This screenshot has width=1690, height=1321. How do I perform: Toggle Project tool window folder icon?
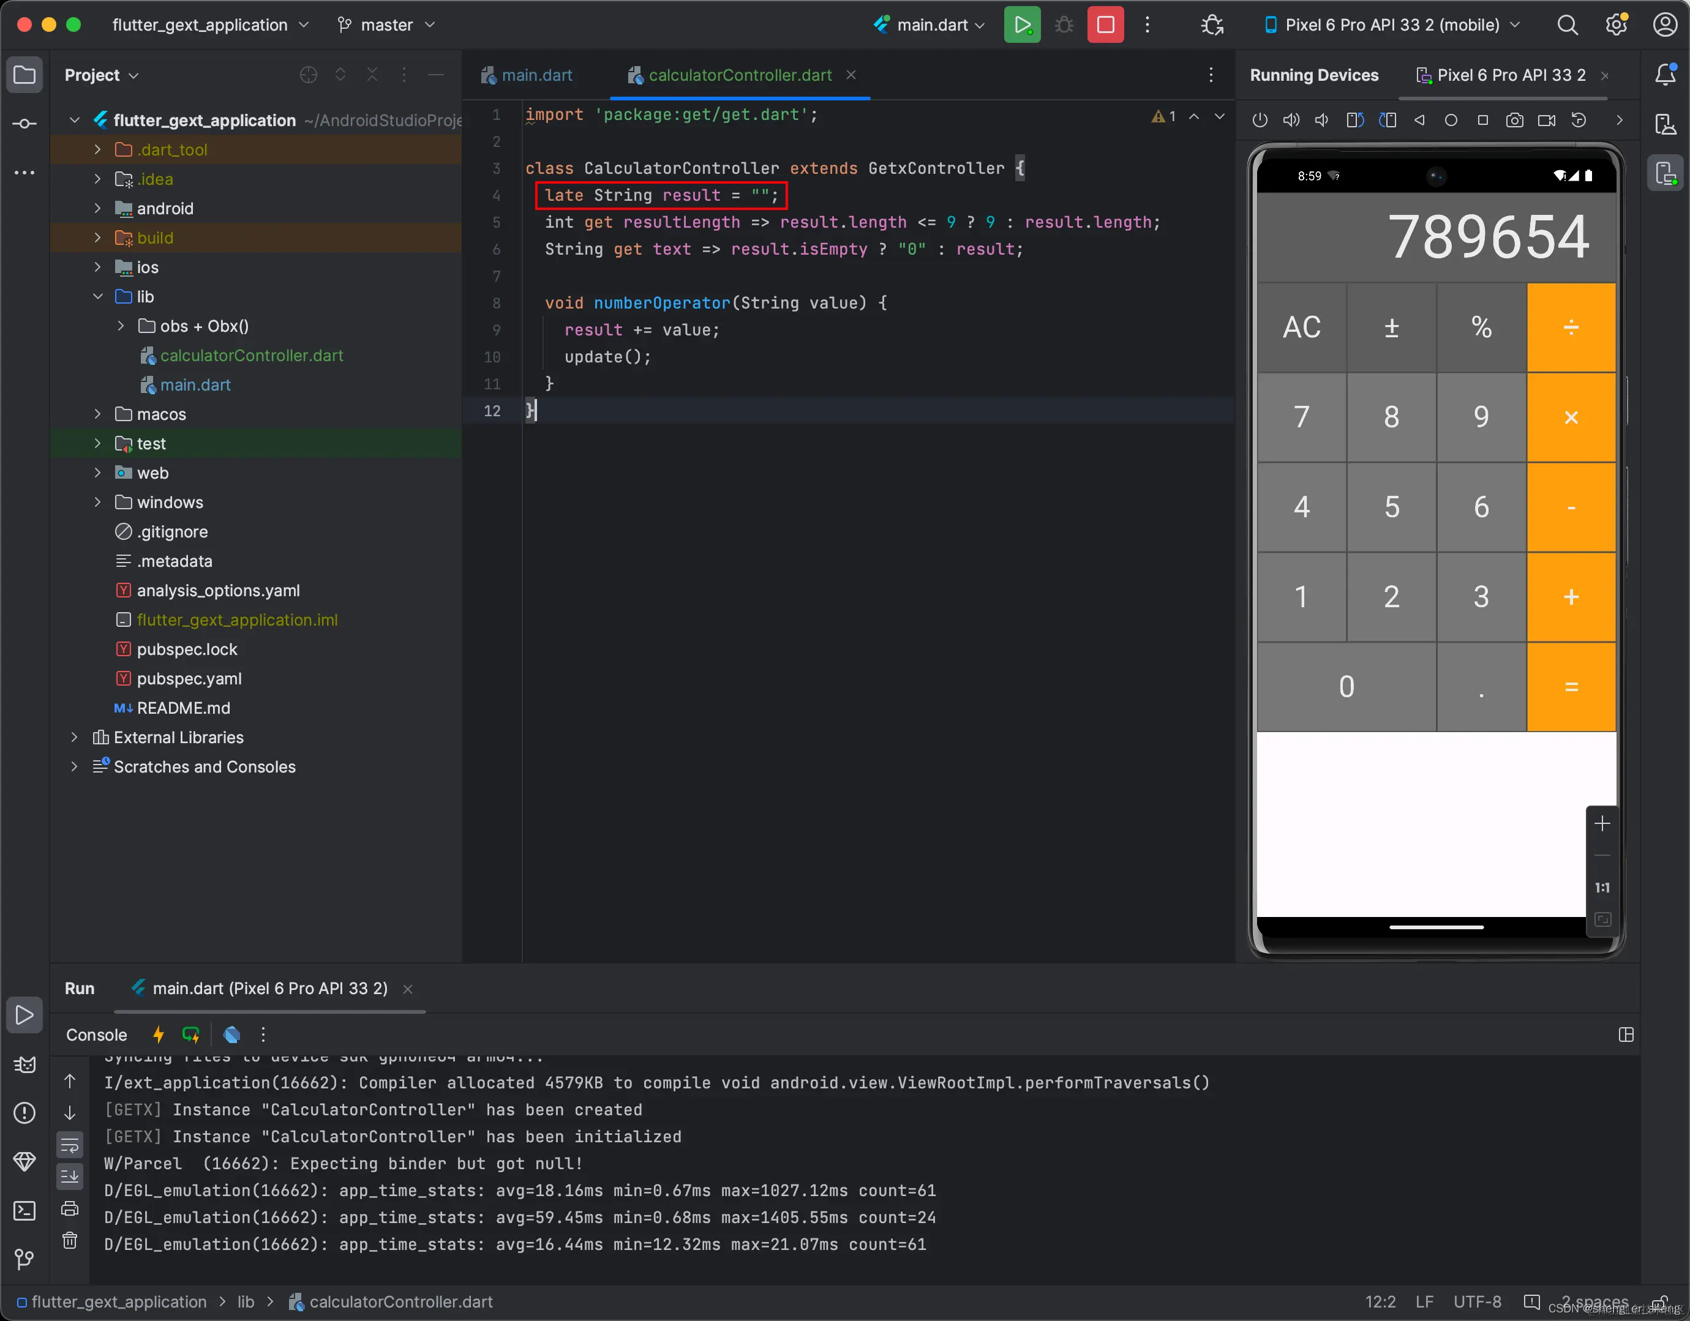24,75
